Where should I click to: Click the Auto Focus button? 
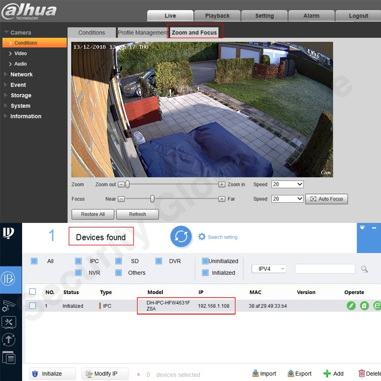pyautogui.click(x=327, y=199)
